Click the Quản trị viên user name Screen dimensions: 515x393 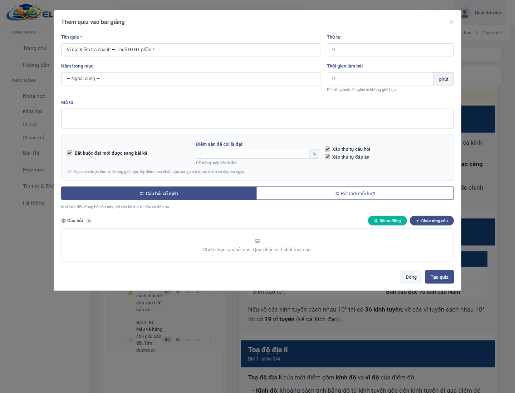click(488, 13)
